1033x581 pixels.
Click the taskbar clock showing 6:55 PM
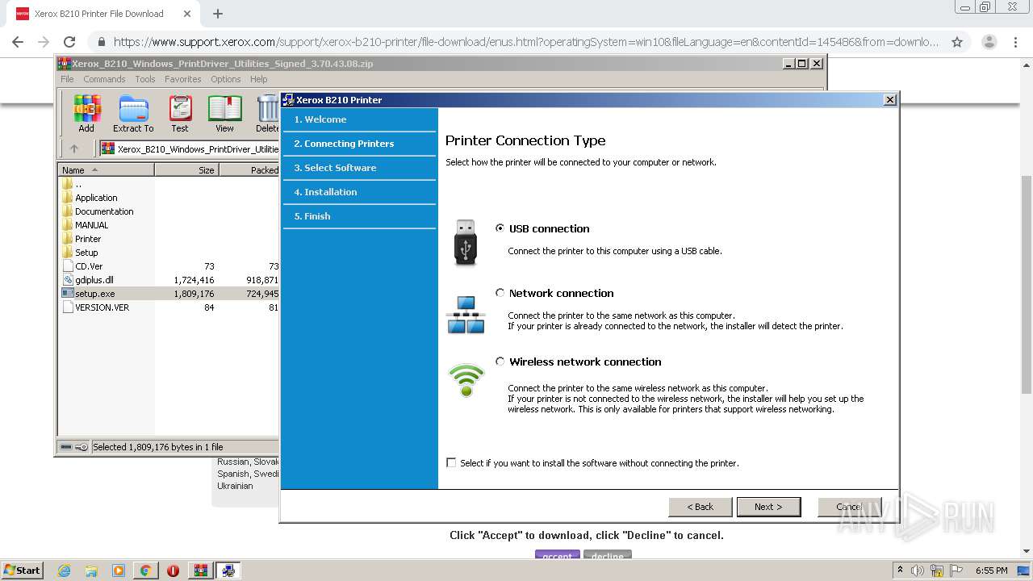coord(991,571)
